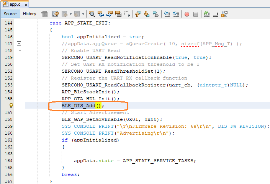The height and width of the screenshot is (184, 270).
Task: Shift the line right
Action: click(x=175, y=14)
